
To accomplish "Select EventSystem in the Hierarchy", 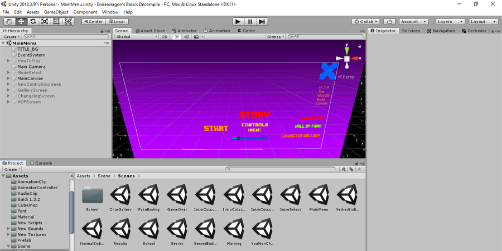I will point(31,55).
